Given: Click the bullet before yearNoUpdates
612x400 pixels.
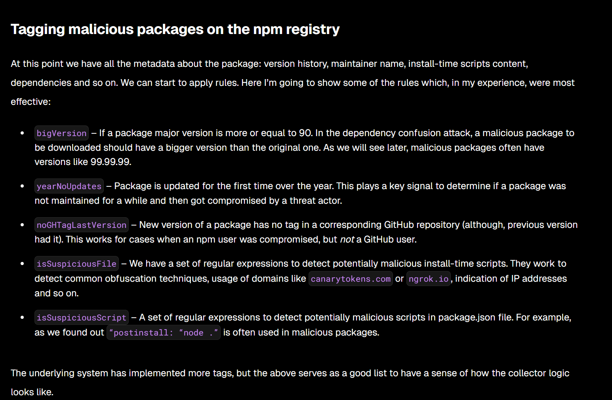Looking at the screenshot, I should pyautogui.click(x=22, y=186).
